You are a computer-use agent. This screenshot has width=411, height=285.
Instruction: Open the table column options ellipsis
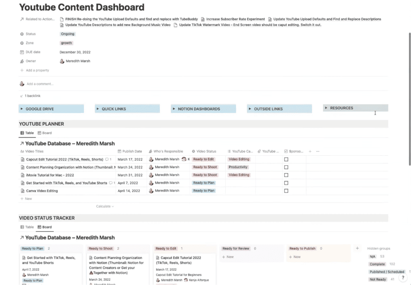click(x=318, y=151)
